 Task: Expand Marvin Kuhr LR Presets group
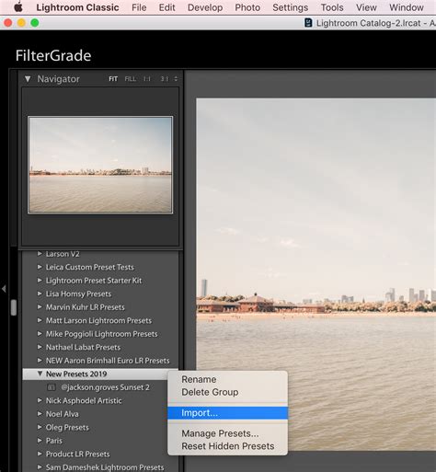40,307
